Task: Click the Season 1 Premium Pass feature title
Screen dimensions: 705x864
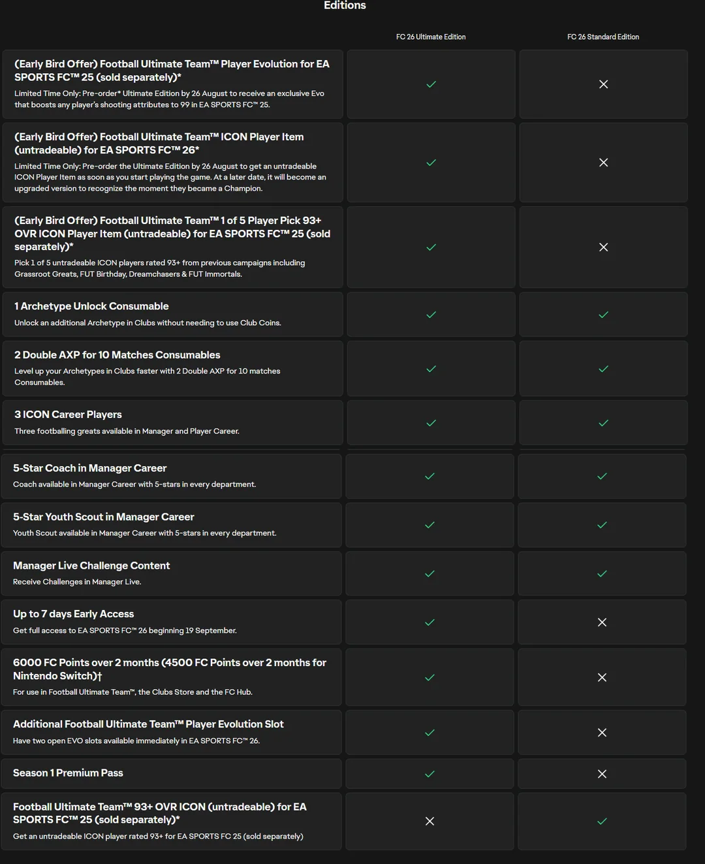Action: tap(68, 773)
